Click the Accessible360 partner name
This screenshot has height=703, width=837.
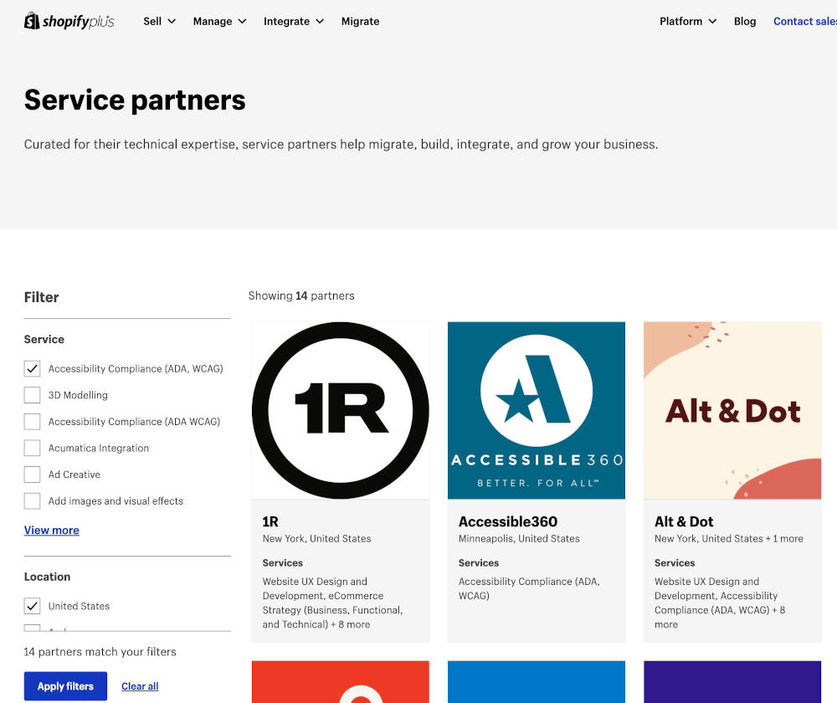[x=508, y=521]
